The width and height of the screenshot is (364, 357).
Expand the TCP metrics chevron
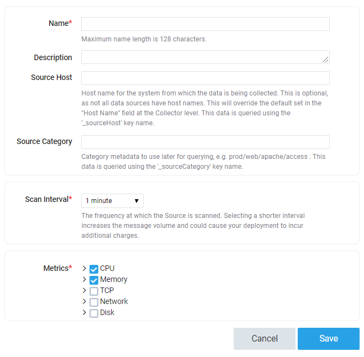coord(85,291)
